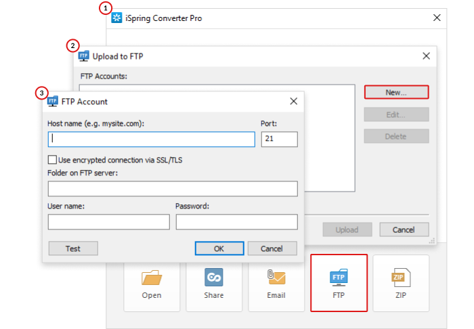Viewport: 474px width, 329px height.
Task: Click the Upload to FTP title icon
Action: point(83,56)
